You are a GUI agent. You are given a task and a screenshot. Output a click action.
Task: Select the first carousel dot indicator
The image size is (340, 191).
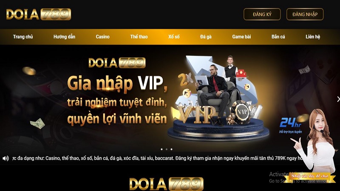pos(161,149)
